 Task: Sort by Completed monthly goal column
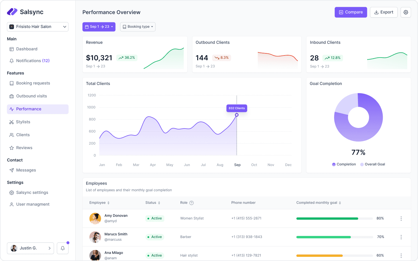pos(319,203)
